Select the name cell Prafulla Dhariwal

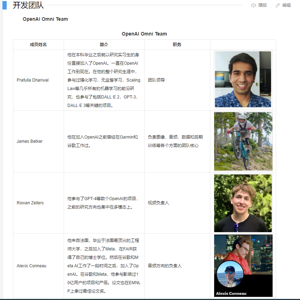33,80
